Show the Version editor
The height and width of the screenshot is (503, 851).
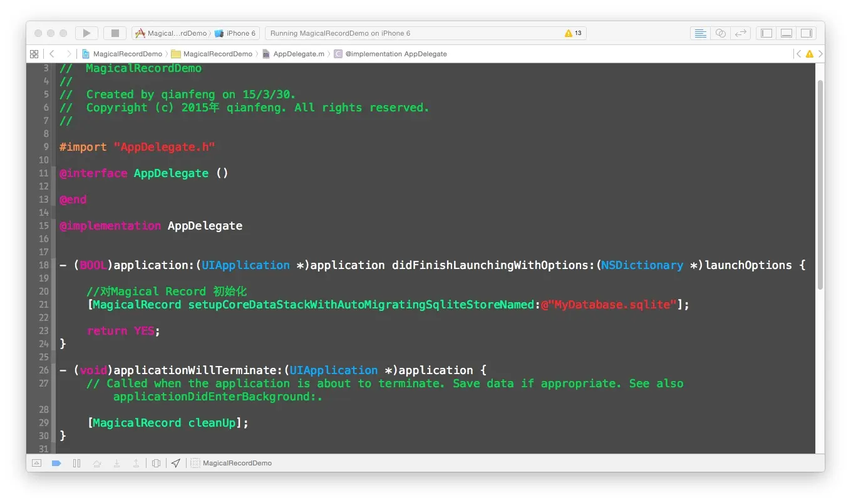[x=741, y=33]
